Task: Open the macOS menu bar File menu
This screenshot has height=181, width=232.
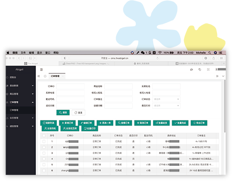Action: [23, 52]
